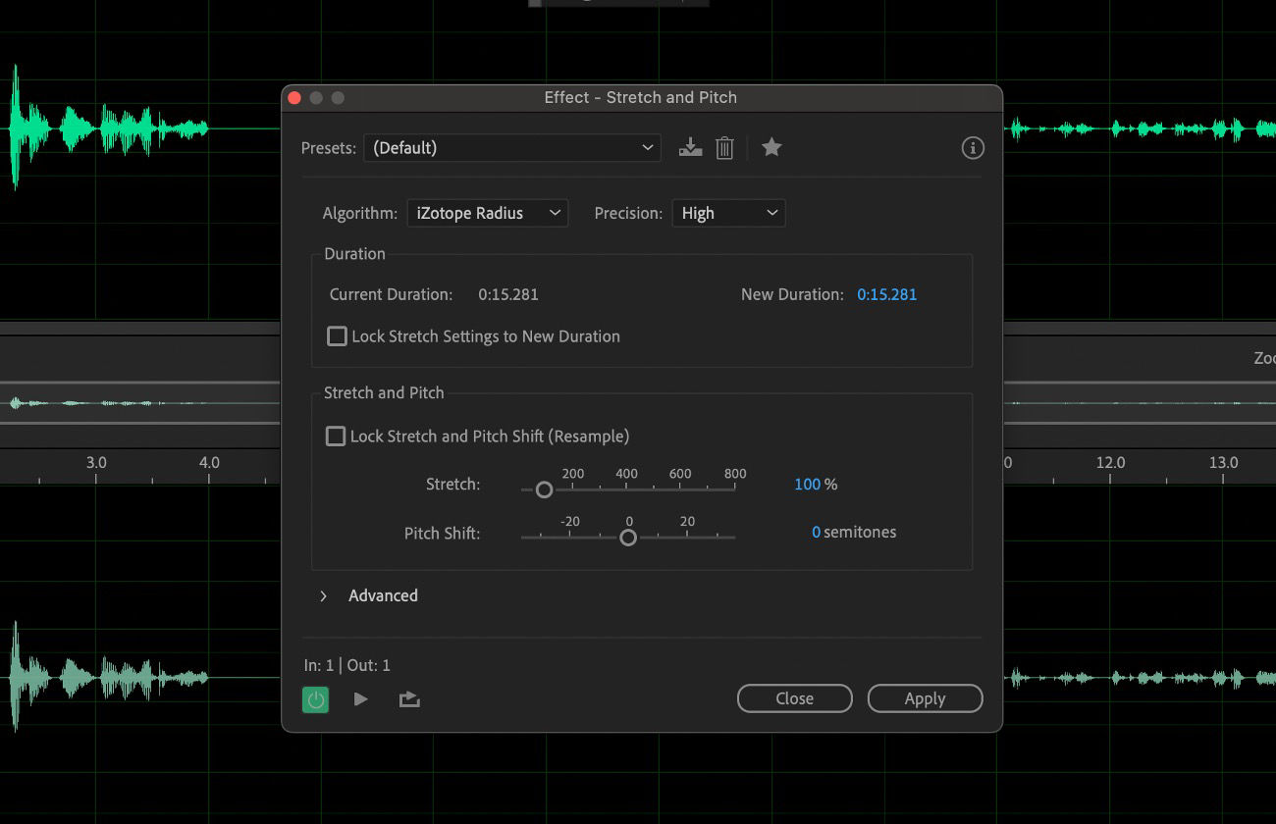Click the Stretch slider handle
Image resolution: width=1276 pixels, height=824 pixels.
tap(545, 489)
